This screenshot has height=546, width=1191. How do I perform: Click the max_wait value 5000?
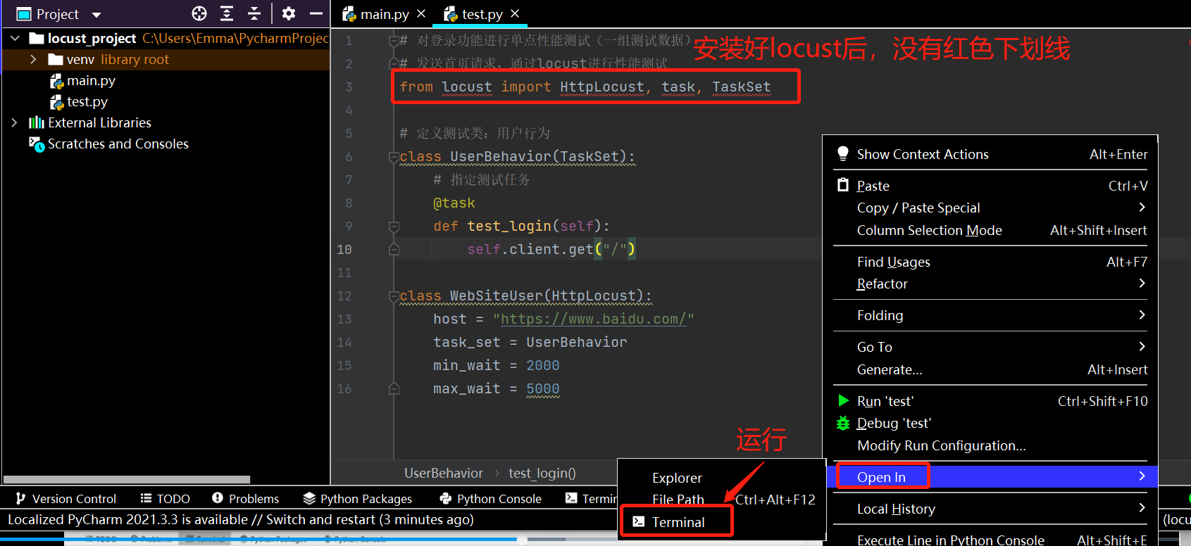(543, 388)
